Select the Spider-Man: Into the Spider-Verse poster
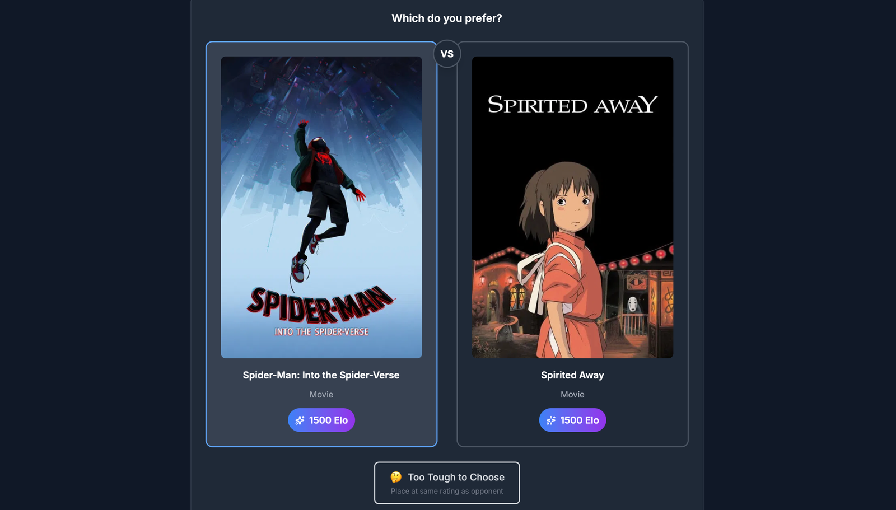 (x=321, y=207)
